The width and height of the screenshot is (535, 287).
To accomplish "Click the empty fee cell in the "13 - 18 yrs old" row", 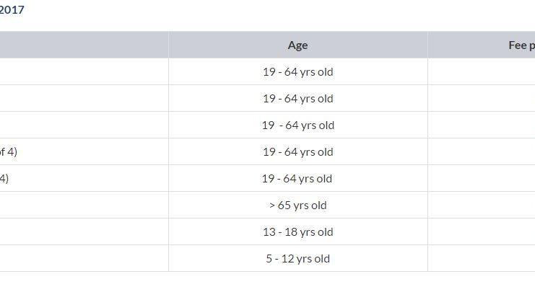I will 482,231.
